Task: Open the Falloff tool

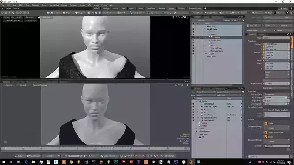Action: tap(121, 13)
